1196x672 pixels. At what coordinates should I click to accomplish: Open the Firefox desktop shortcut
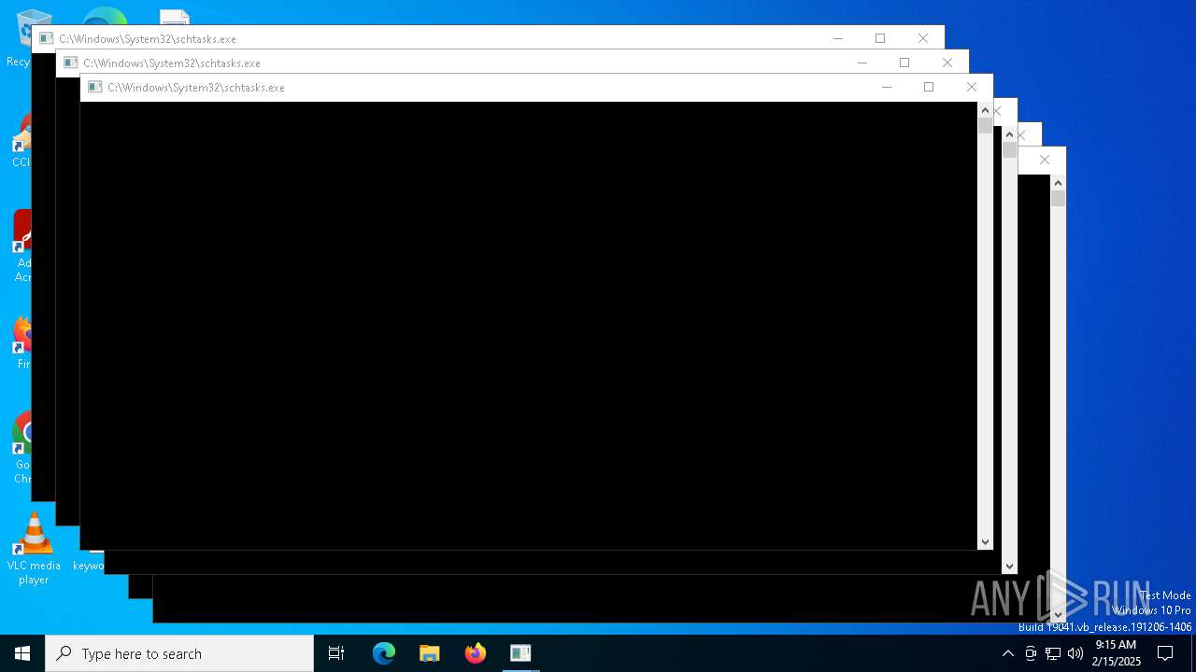click(23, 343)
